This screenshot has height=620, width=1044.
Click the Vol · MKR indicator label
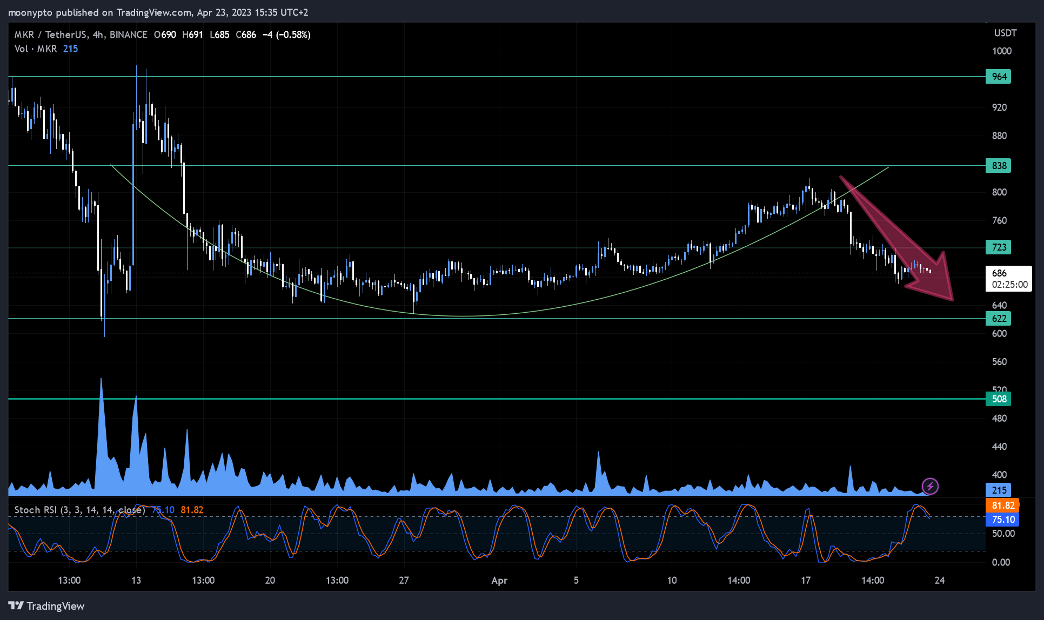point(36,49)
